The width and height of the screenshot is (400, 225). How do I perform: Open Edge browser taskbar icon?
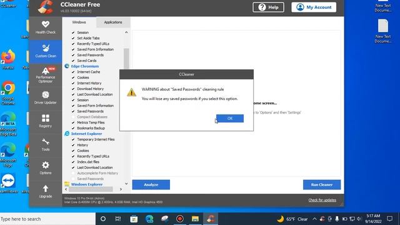(x=149, y=219)
